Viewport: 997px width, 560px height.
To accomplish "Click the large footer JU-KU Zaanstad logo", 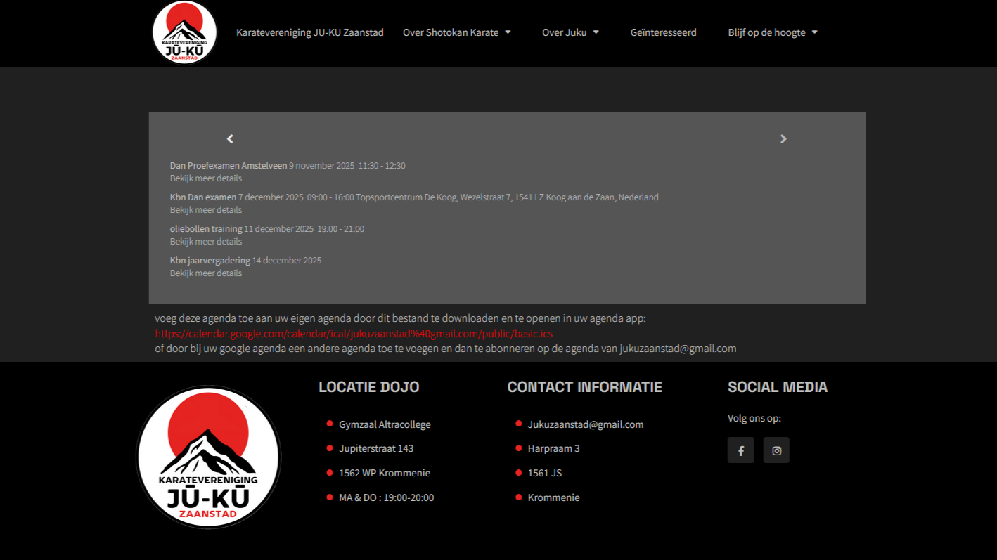I will [x=208, y=457].
